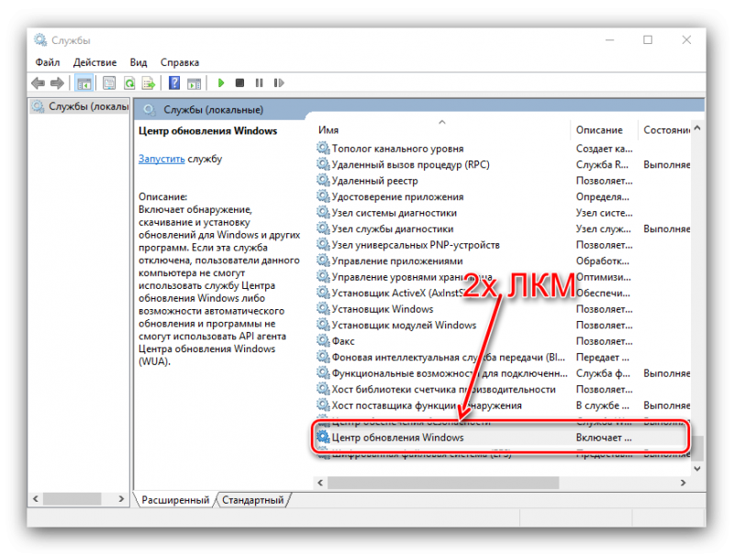Image resolution: width=734 pixels, height=555 pixels.
Task: Click the Back arrow toolbar icon
Action: click(38, 83)
